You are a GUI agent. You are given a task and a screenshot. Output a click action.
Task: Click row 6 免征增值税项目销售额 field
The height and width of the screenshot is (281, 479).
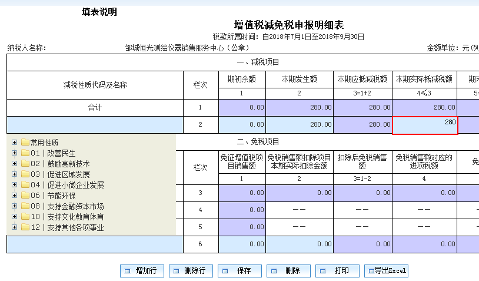[x=242, y=244]
